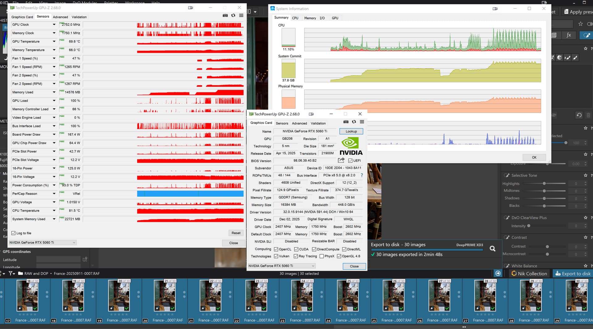Click the refresh icon in GPU-Z Sensors window

(x=233, y=15)
